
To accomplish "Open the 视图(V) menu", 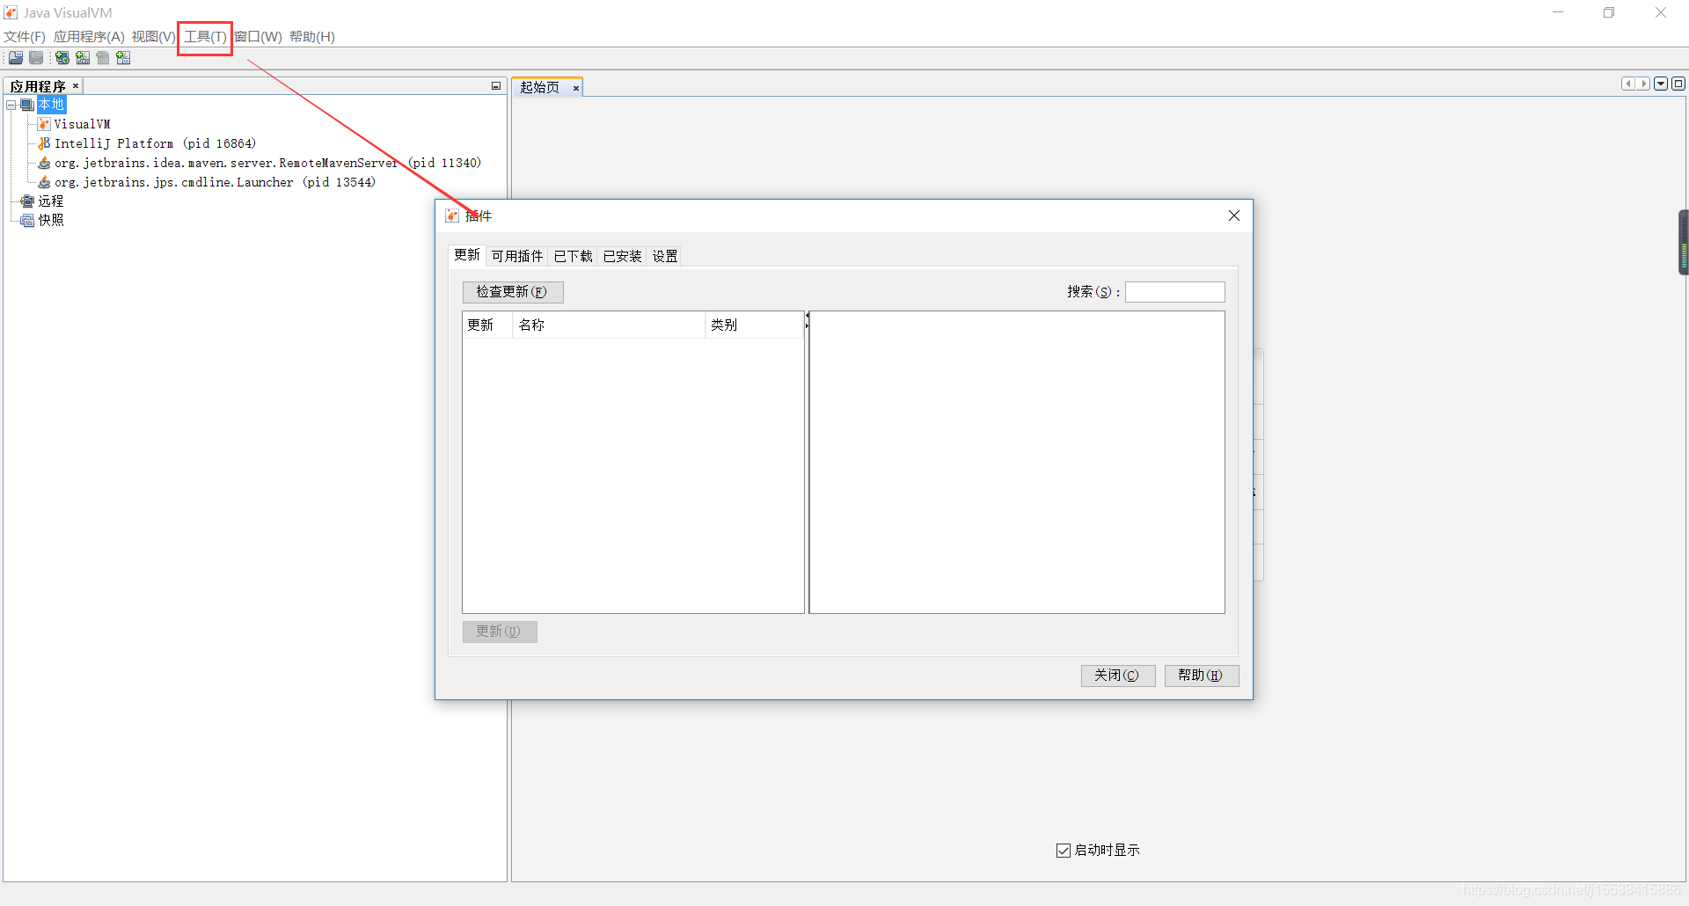I will [x=154, y=37].
